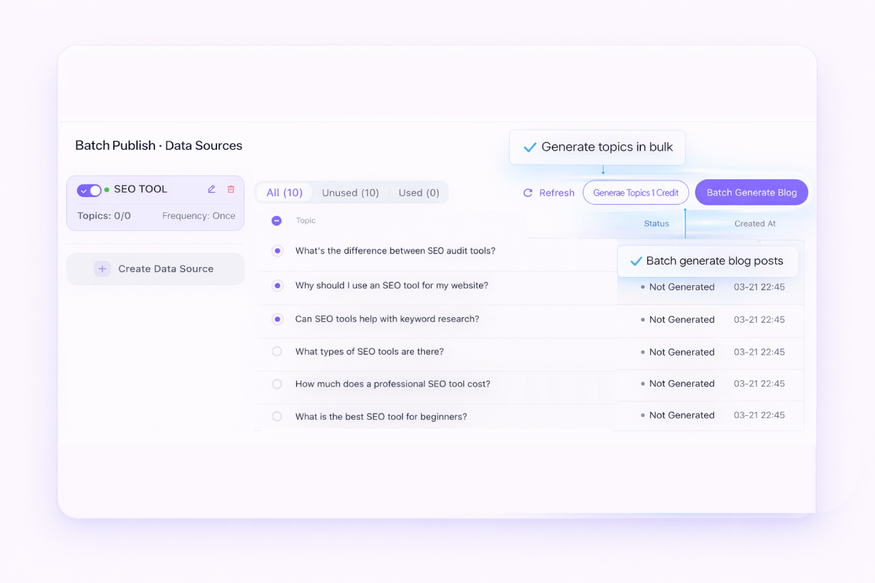Open the Used (0) tab
The image size is (875, 583).
pyautogui.click(x=419, y=192)
